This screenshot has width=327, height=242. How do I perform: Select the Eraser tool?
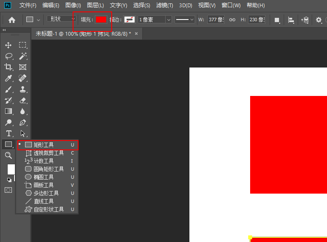tap(23, 100)
